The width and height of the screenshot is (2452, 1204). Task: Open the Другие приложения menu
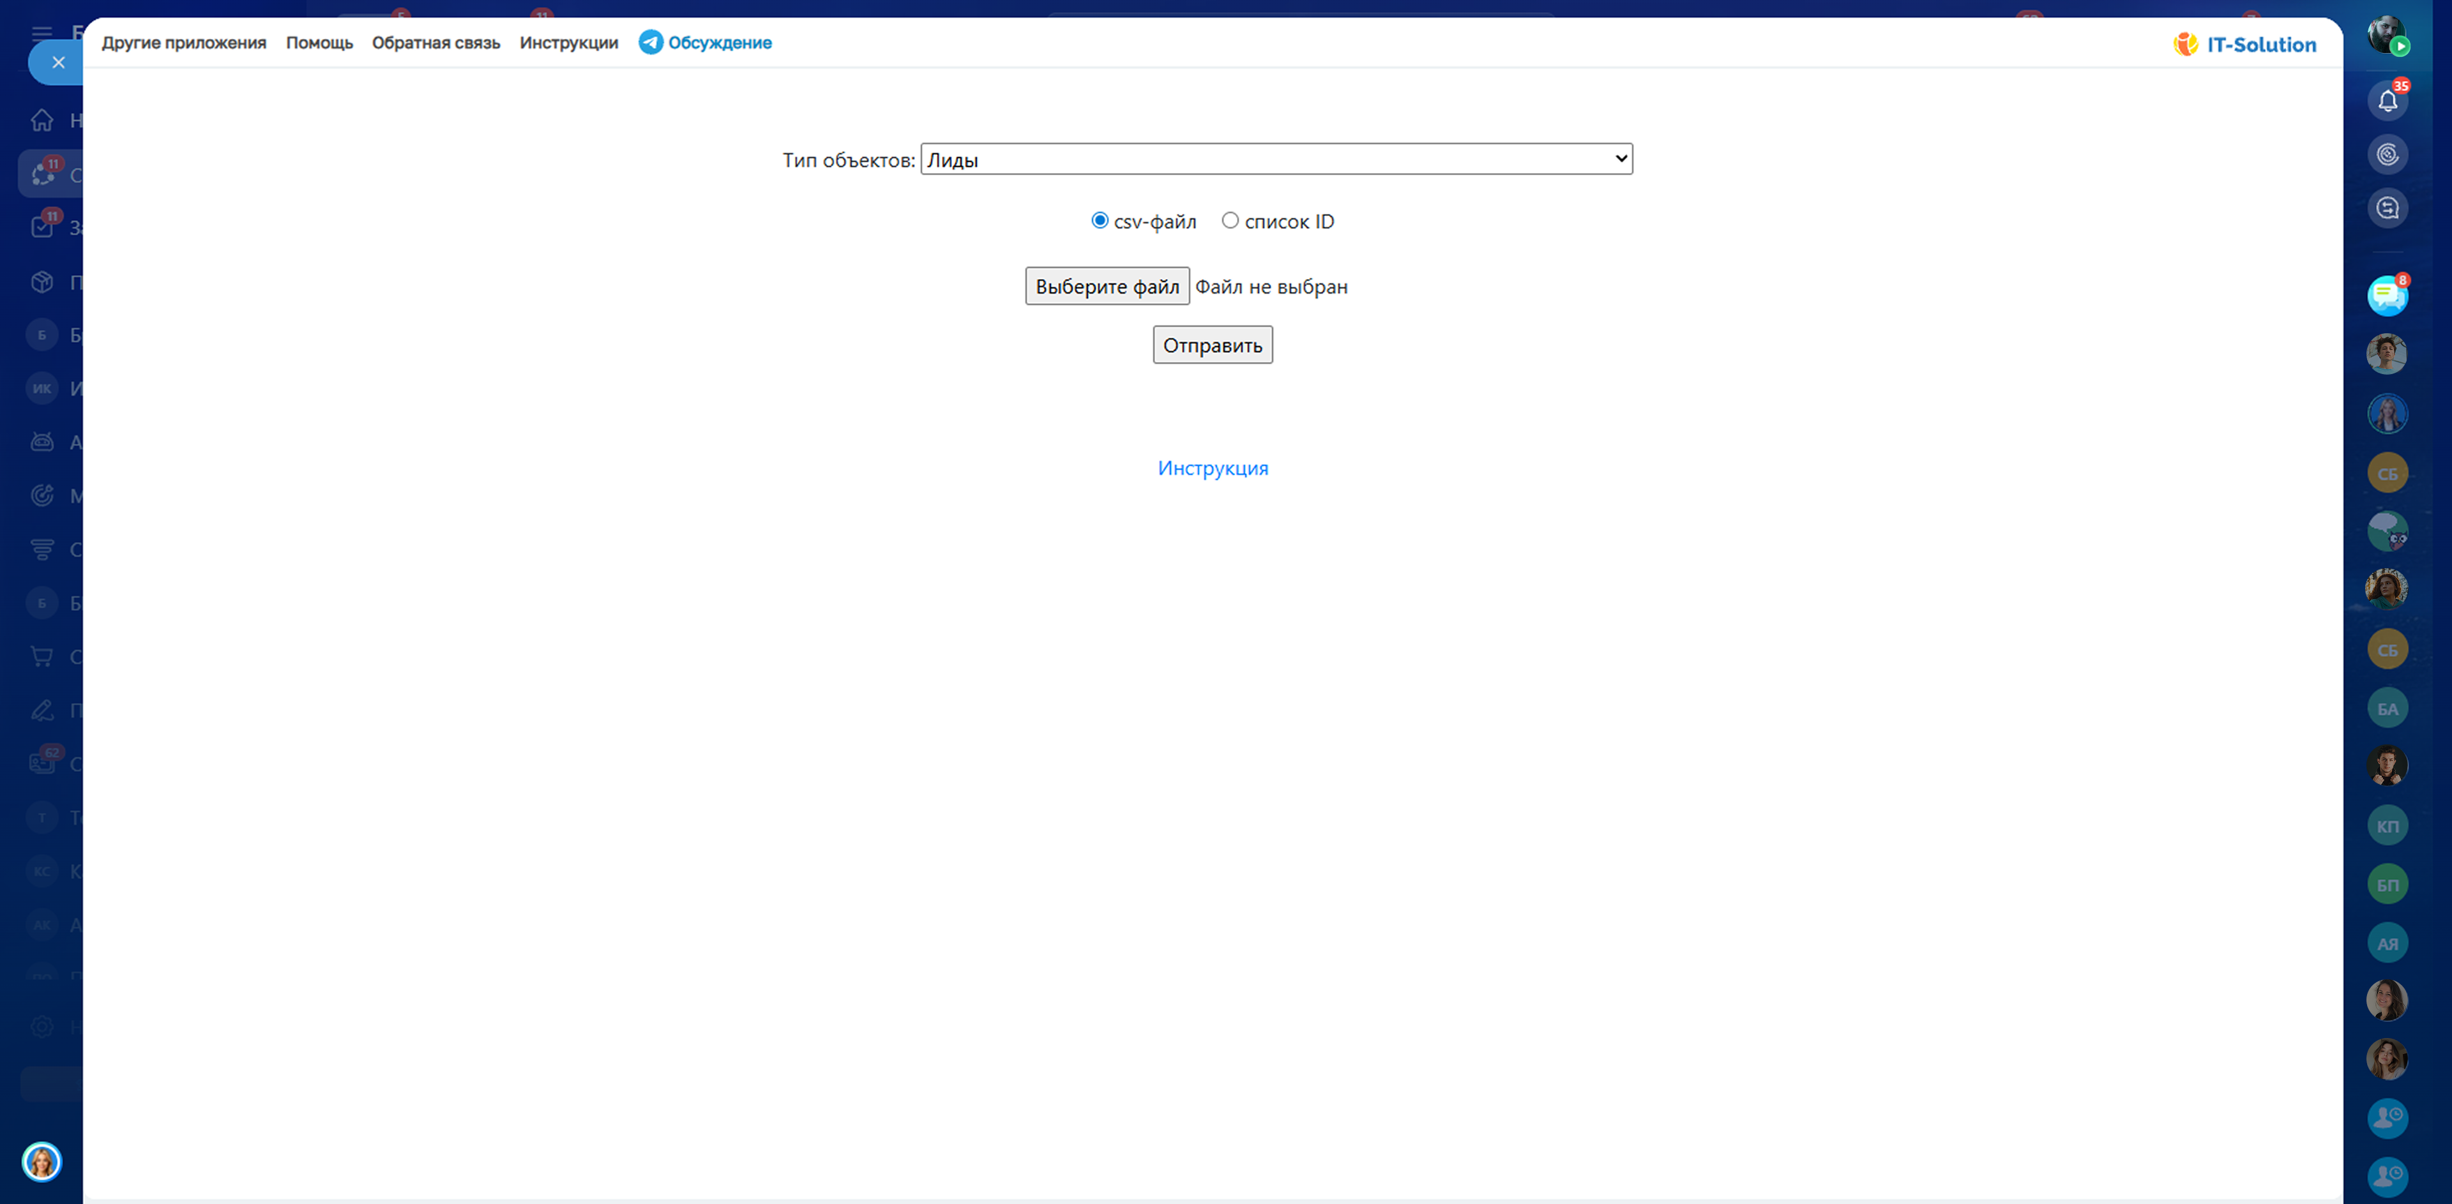click(184, 43)
